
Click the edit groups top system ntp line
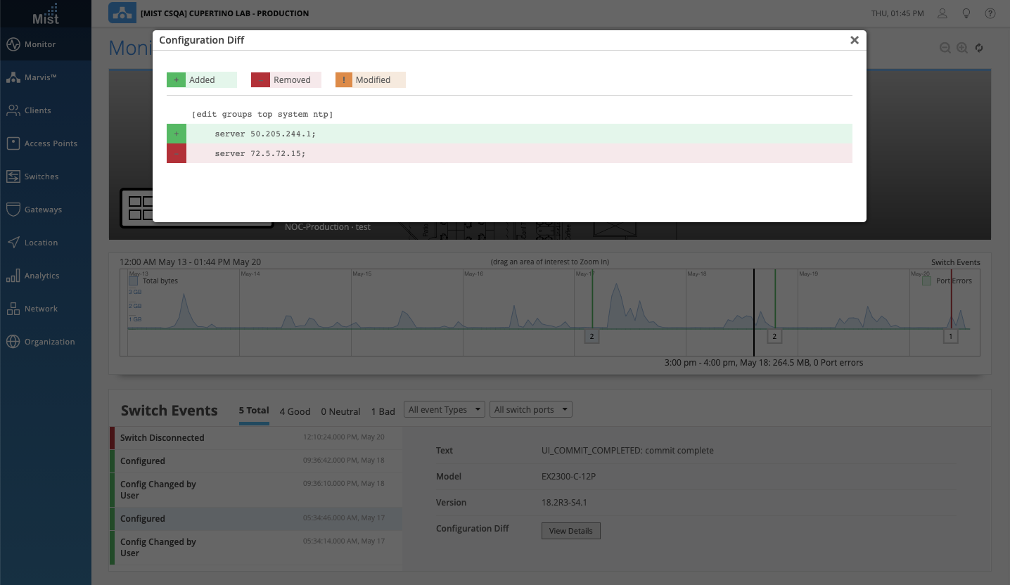(262, 114)
